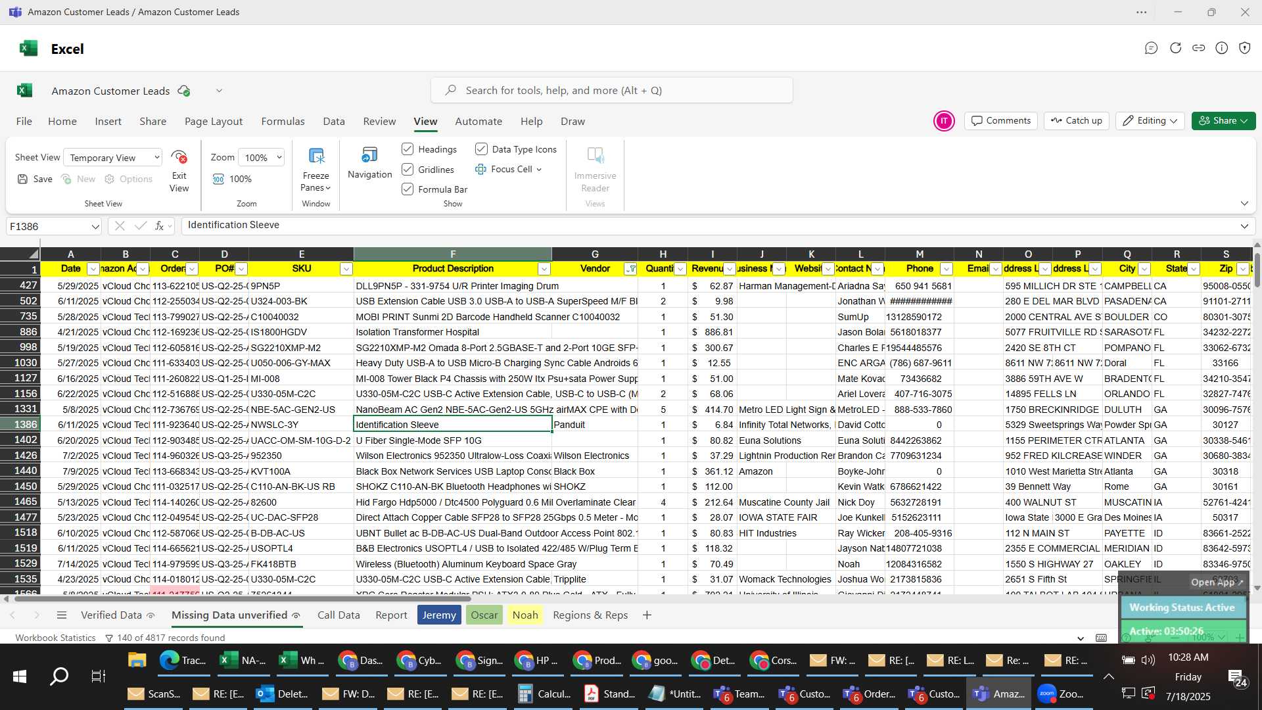Click the zoom to 100% icon
The image size is (1262, 710).
pos(218,179)
